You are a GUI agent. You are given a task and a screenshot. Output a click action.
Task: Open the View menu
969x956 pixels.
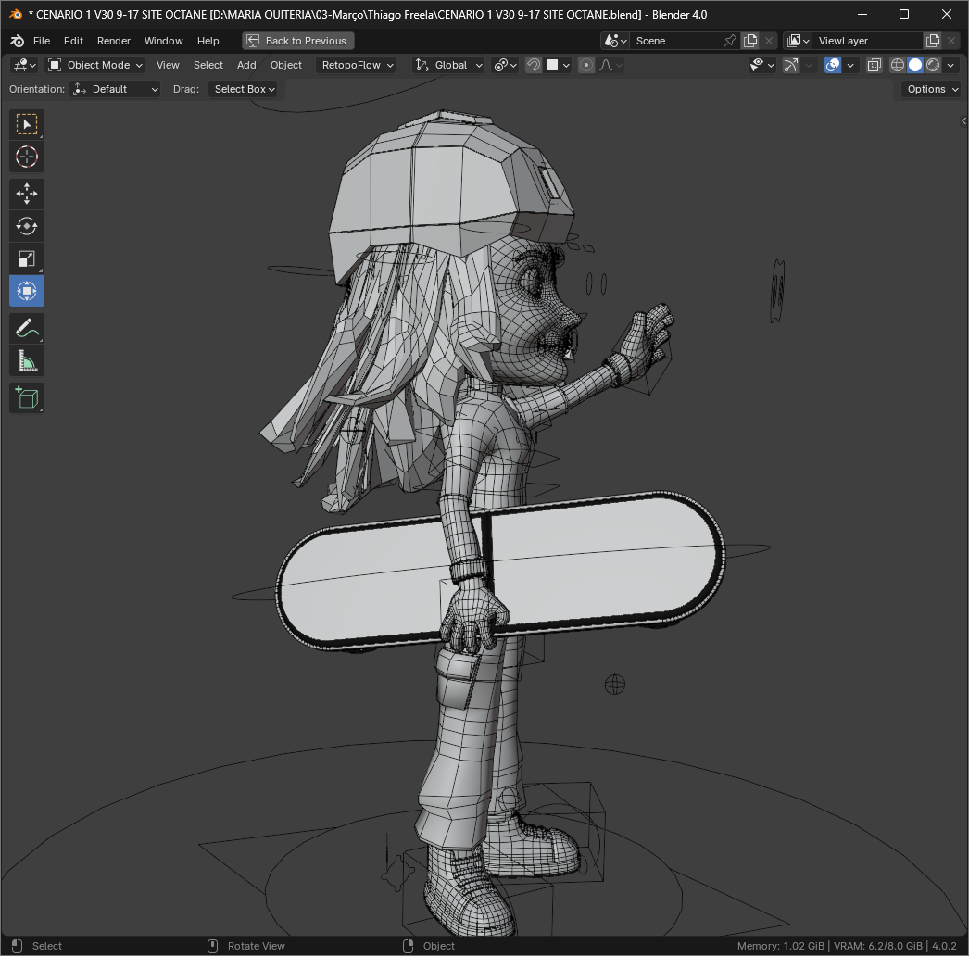[168, 65]
